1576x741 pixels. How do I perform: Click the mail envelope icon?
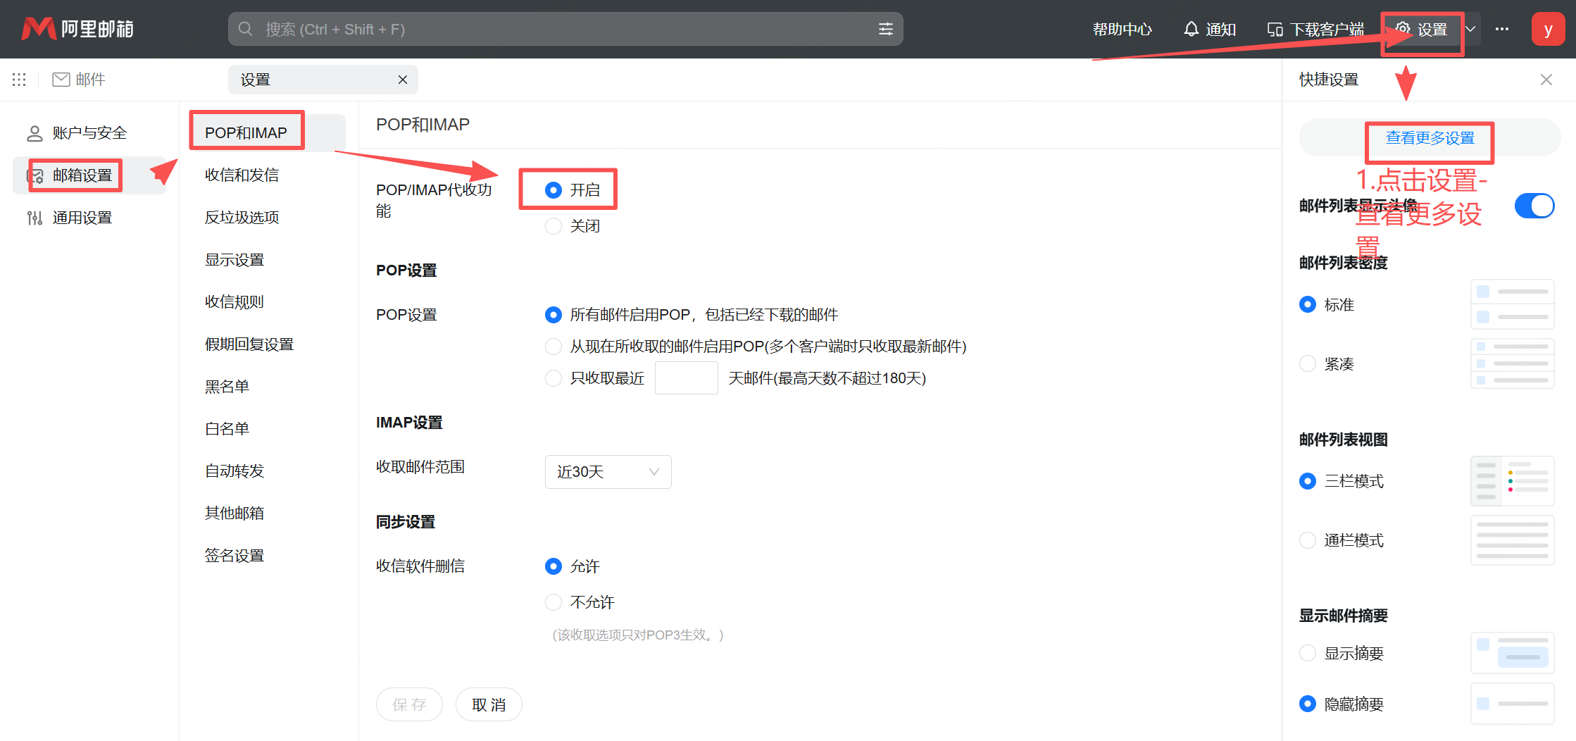tap(61, 80)
